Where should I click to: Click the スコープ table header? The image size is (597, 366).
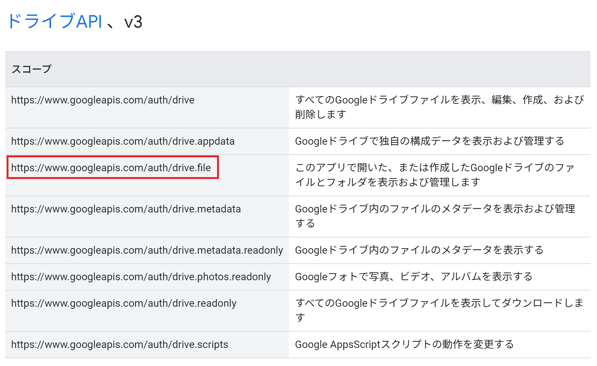[x=31, y=69]
